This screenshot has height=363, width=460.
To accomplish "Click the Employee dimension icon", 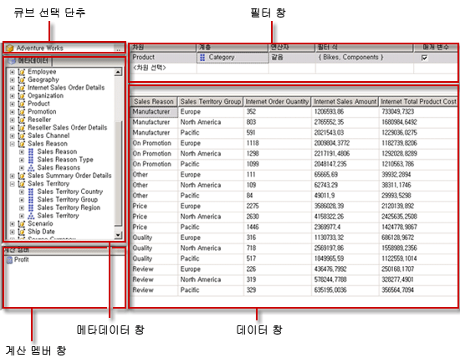I will click(x=22, y=72).
